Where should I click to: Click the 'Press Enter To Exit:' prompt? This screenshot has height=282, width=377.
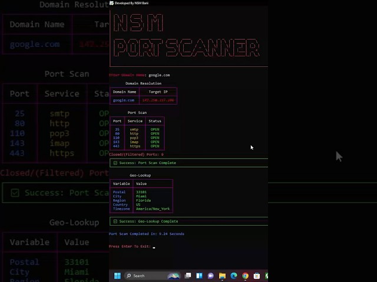click(130, 246)
